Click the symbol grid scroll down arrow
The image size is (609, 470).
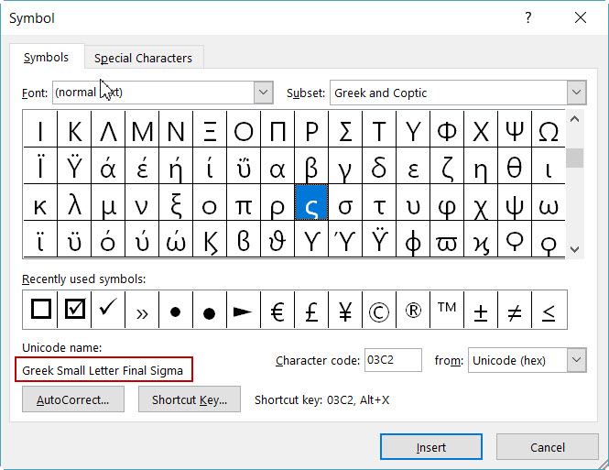(x=575, y=249)
